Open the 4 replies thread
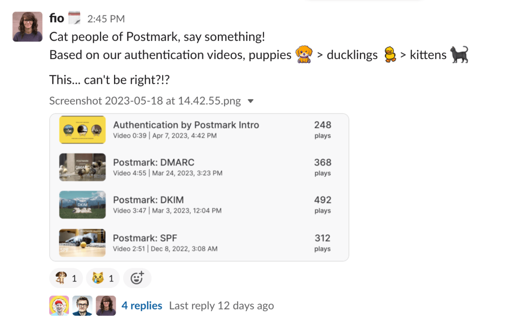The image size is (519, 318). click(x=142, y=306)
